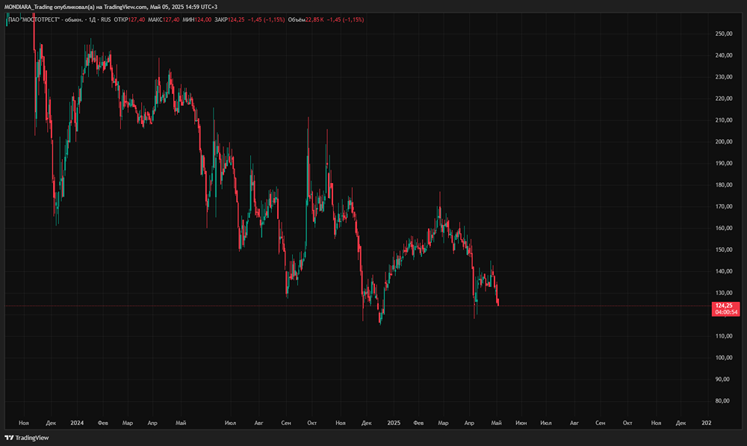Click the bar countdown timer 04:00:54
This screenshot has height=446, width=747.
(x=726, y=312)
